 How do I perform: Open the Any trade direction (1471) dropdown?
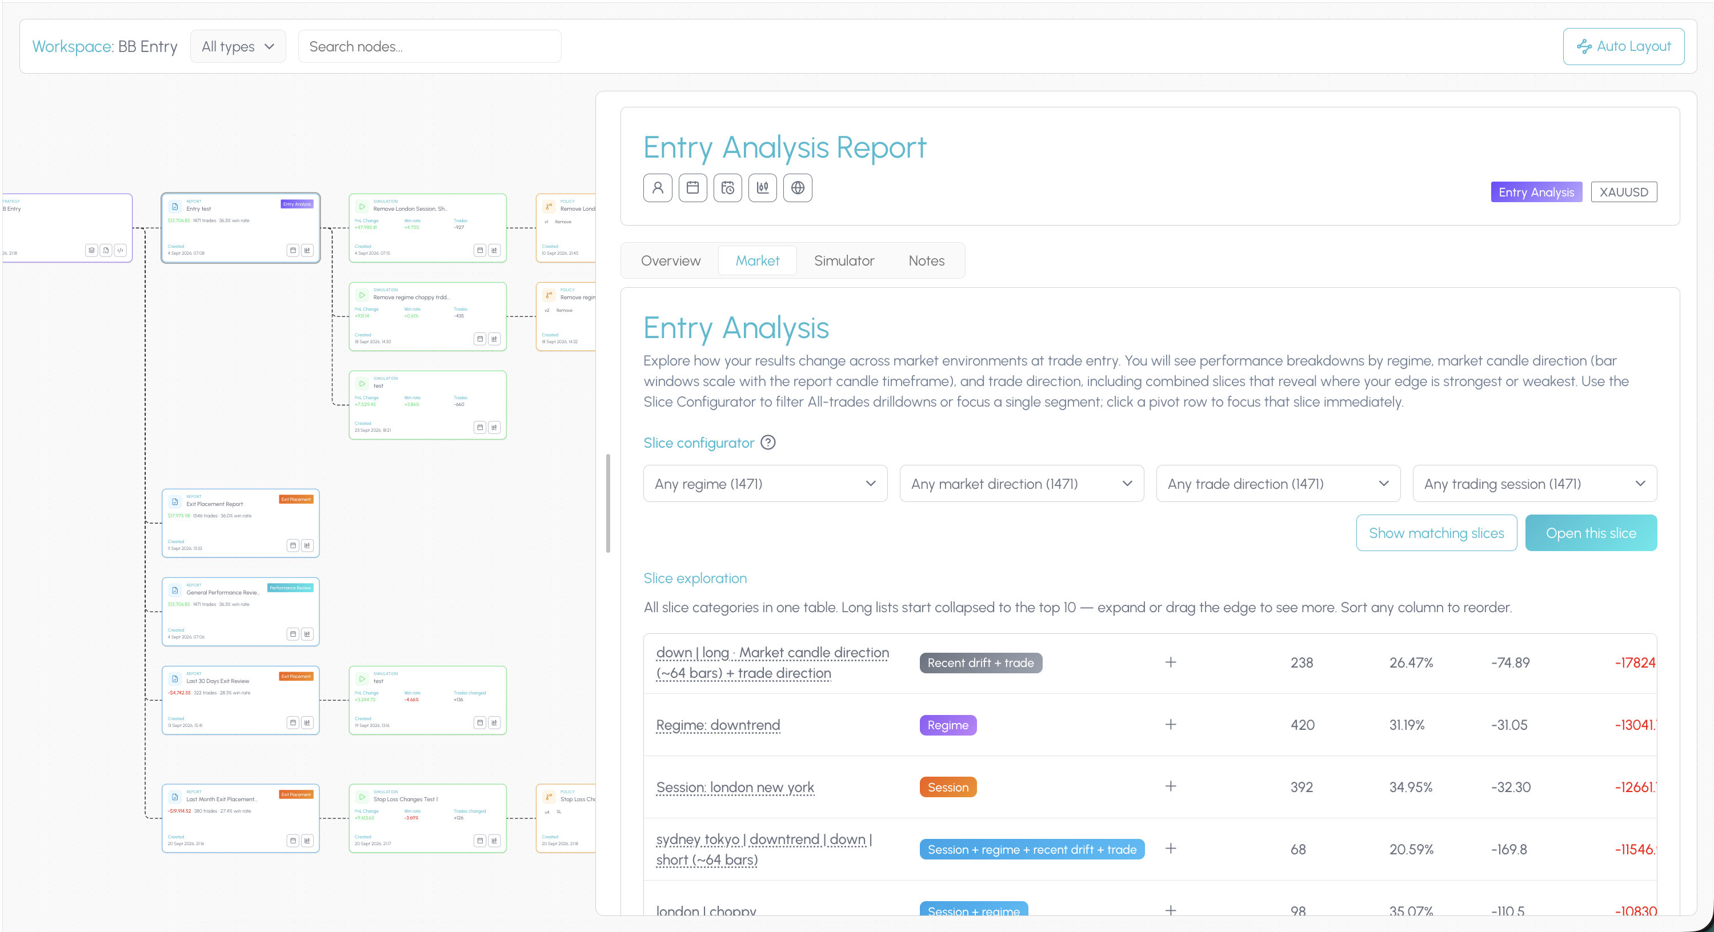[1278, 484]
